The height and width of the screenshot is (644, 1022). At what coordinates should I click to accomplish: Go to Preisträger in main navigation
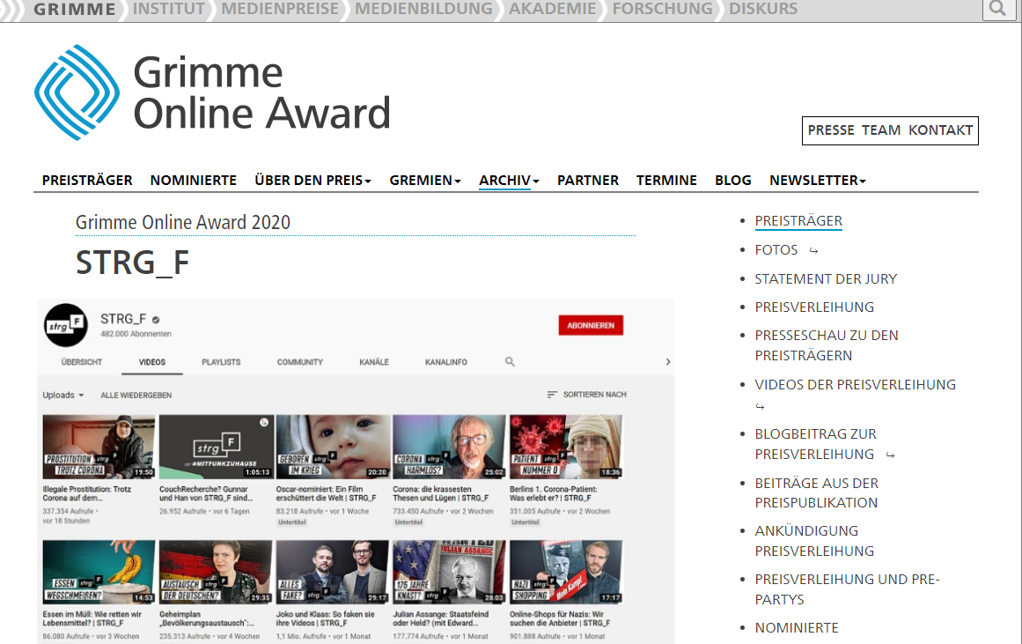tap(87, 180)
